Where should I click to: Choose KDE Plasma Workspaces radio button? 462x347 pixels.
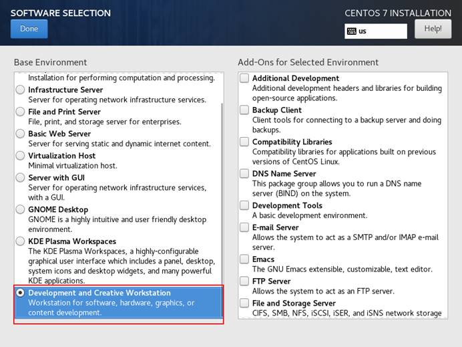point(20,241)
